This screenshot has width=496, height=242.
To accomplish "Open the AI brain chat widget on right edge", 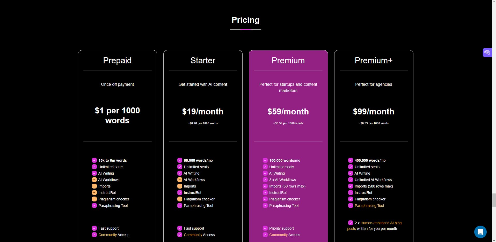I will pos(487,52).
